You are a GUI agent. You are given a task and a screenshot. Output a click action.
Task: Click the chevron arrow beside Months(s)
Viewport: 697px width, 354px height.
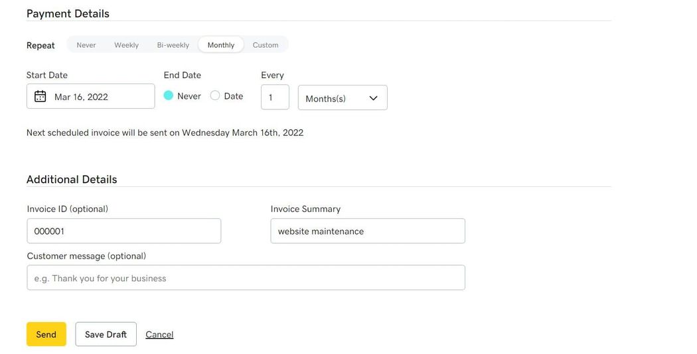click(x=373, y=98)
